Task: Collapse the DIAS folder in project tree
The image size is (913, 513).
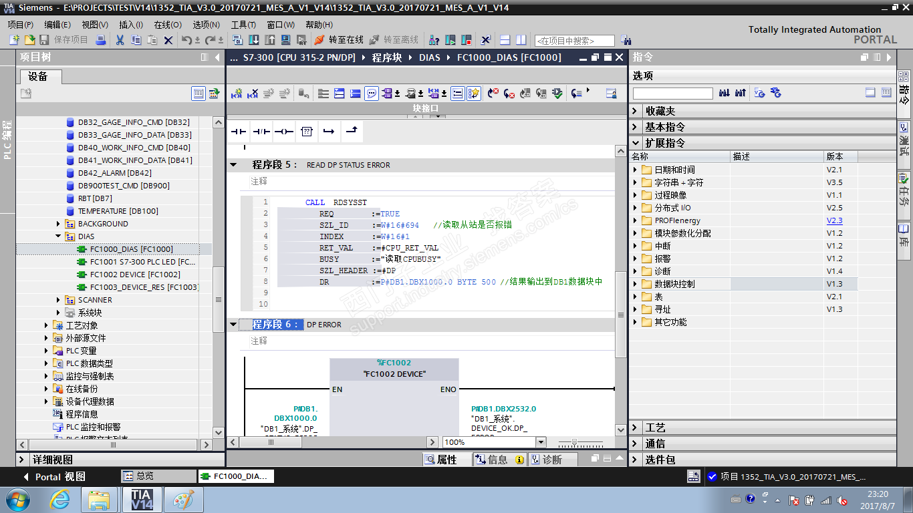Action: pos(58,236)
